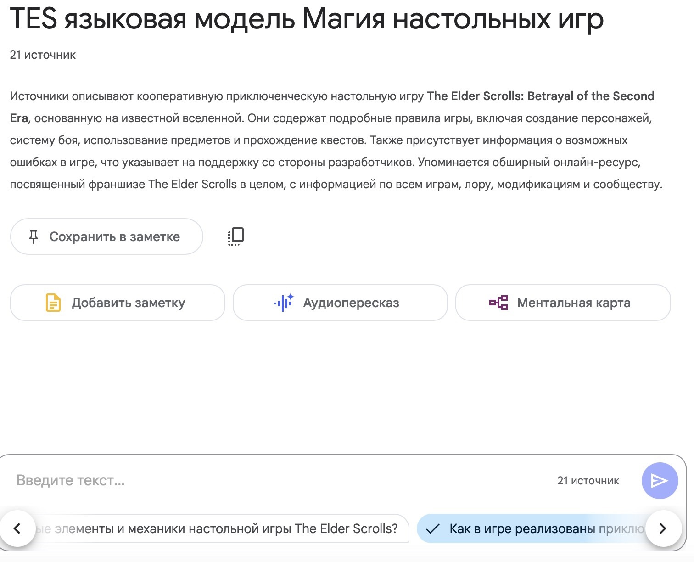Image resolution: width=694 pixels, height=562 pixels.
Task: Click the yellow note icon
Action: [53, 303]
